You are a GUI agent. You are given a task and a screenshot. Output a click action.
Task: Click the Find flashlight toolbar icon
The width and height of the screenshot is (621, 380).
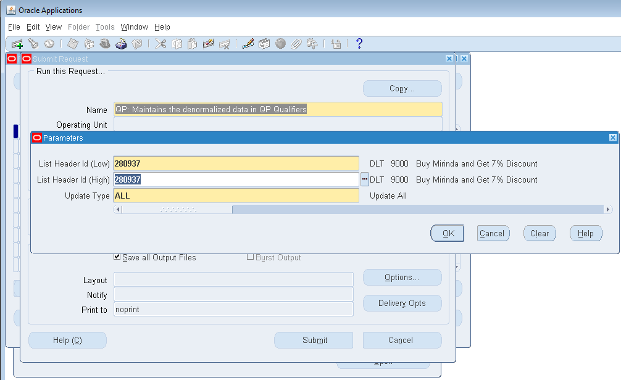(x=33, y=44)
